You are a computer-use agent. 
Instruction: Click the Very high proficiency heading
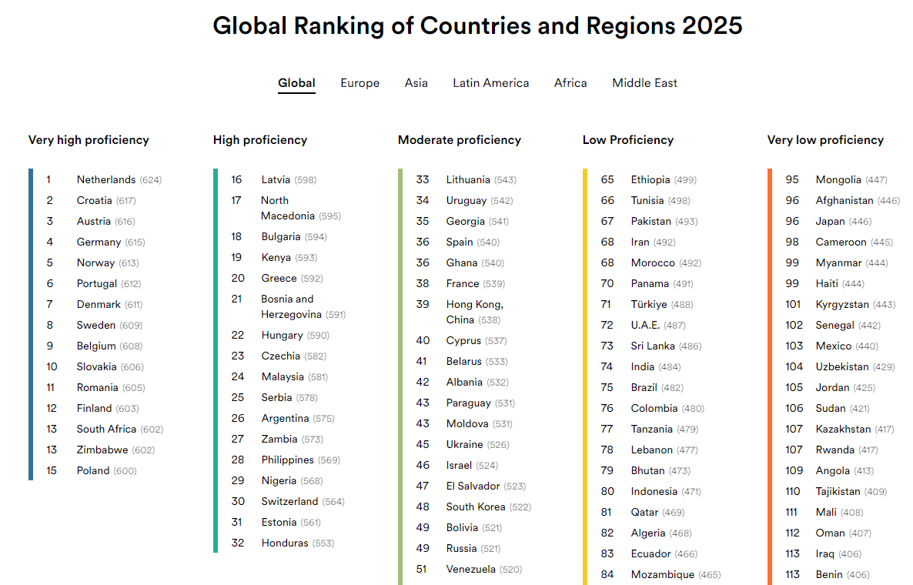[89, 139]
